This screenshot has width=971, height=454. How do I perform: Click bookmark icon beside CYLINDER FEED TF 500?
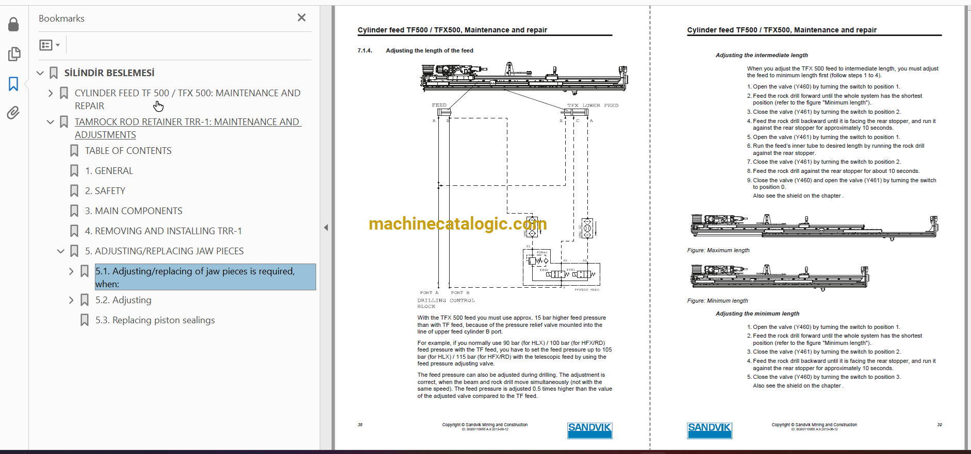[64, 93]
